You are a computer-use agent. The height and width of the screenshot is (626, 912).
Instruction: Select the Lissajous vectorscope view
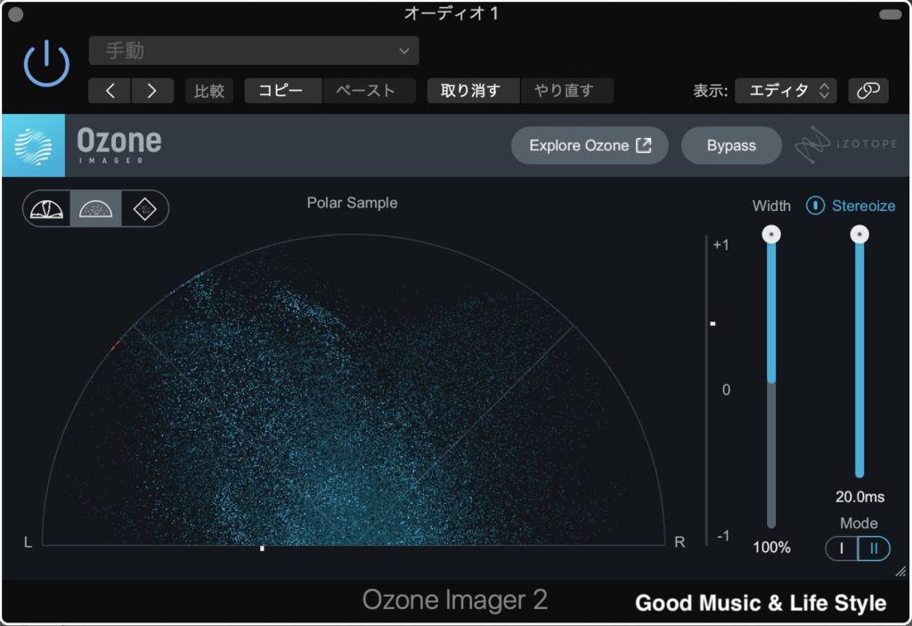tap(145, 208)
